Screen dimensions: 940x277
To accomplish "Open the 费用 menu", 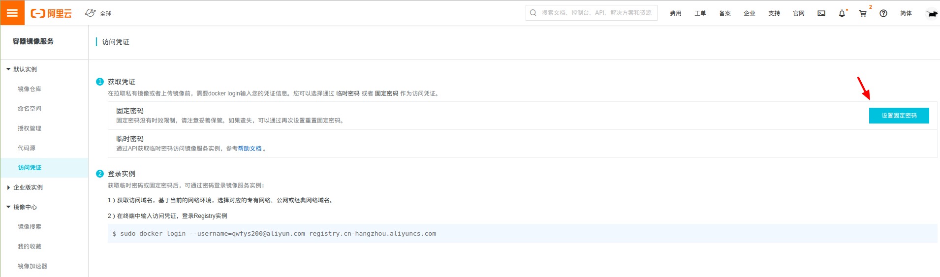I will point(675,13).
